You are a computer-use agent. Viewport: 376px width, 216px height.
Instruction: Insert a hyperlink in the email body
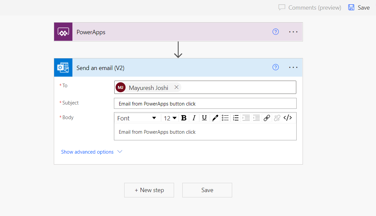pyautogui.click(x=267, y=118)
